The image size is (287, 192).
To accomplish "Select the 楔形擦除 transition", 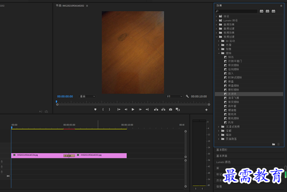I will [233, 90].
